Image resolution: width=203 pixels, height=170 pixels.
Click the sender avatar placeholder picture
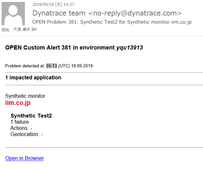coord(13,14)
